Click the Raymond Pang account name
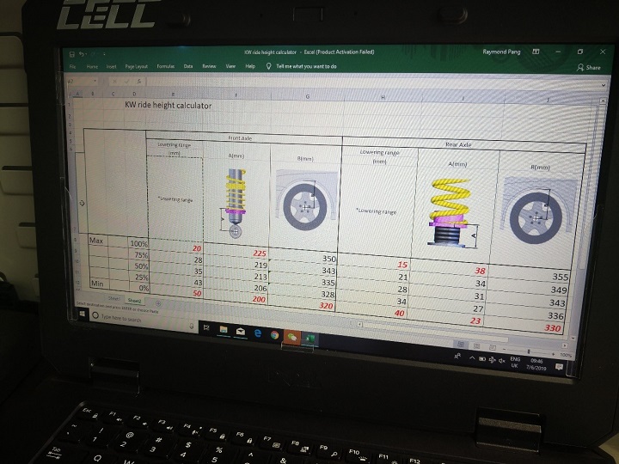Image resolution: width=619 pixels, height=464 pixels. pyautogui.click(x=501, y=52)
